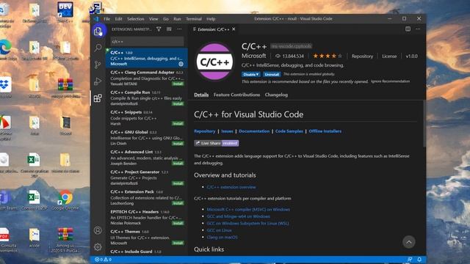Viewport: 470px width, 264px height.
Task: Open Clang on macOS link
Action: point(222,237)
